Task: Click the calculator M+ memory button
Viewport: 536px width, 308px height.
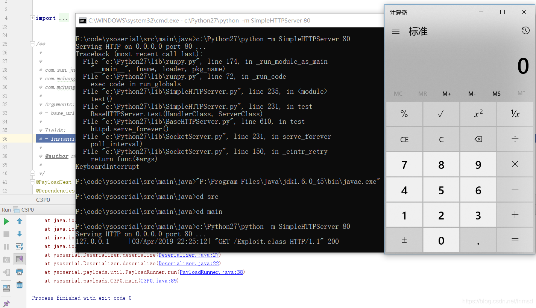Action: pyautogui.click(x=447, y=94)
